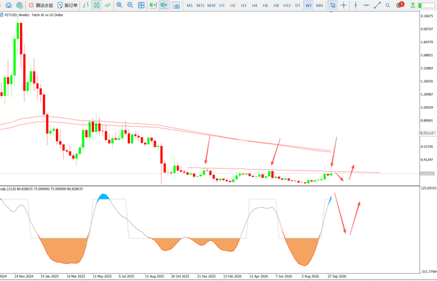This screenshot has height=281, width=437.
Task: Switch chart to bar chart style
Action: [86, 5]
